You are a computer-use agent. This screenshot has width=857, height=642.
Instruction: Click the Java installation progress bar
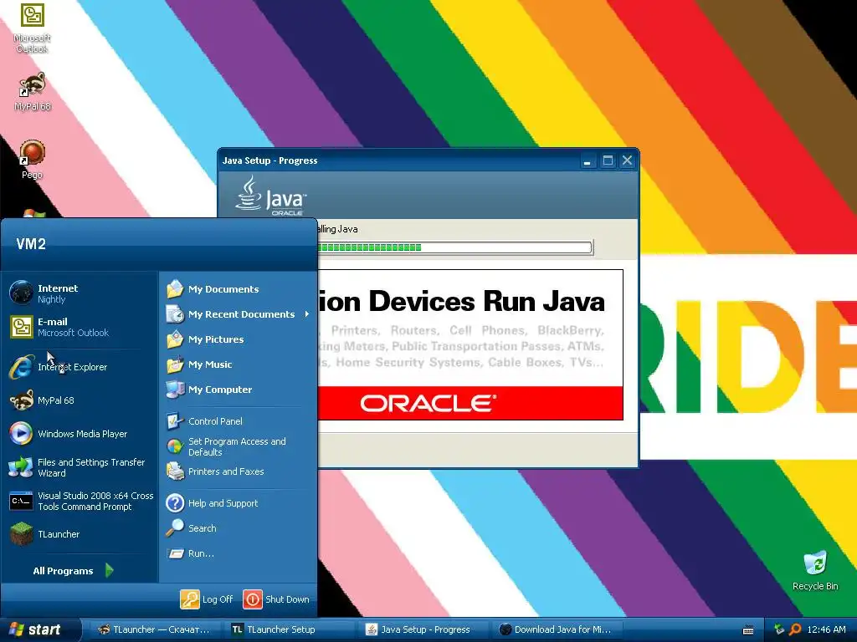click(x=454, y=247)
